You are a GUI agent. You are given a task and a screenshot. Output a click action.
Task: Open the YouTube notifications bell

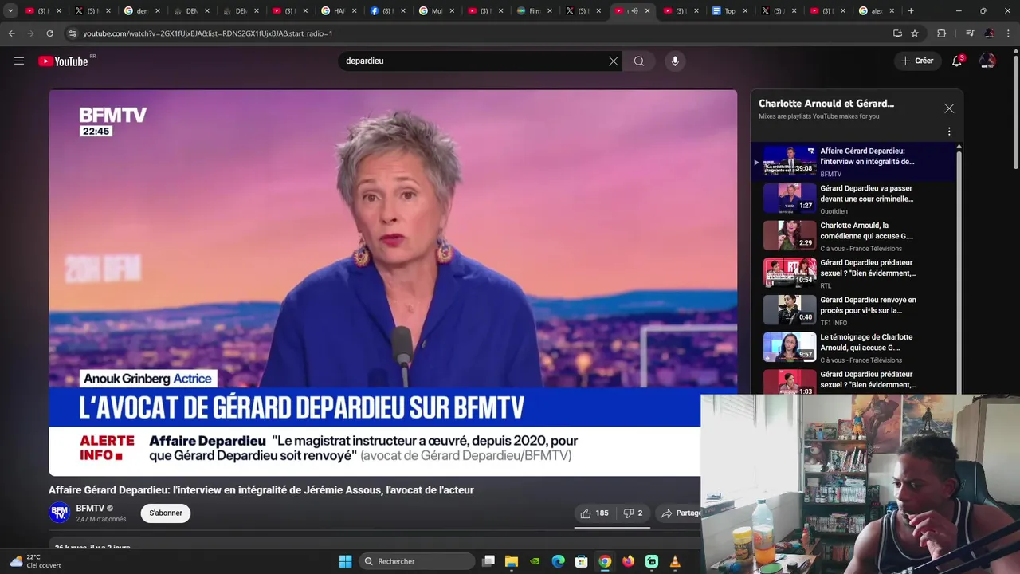coord(958,61)
